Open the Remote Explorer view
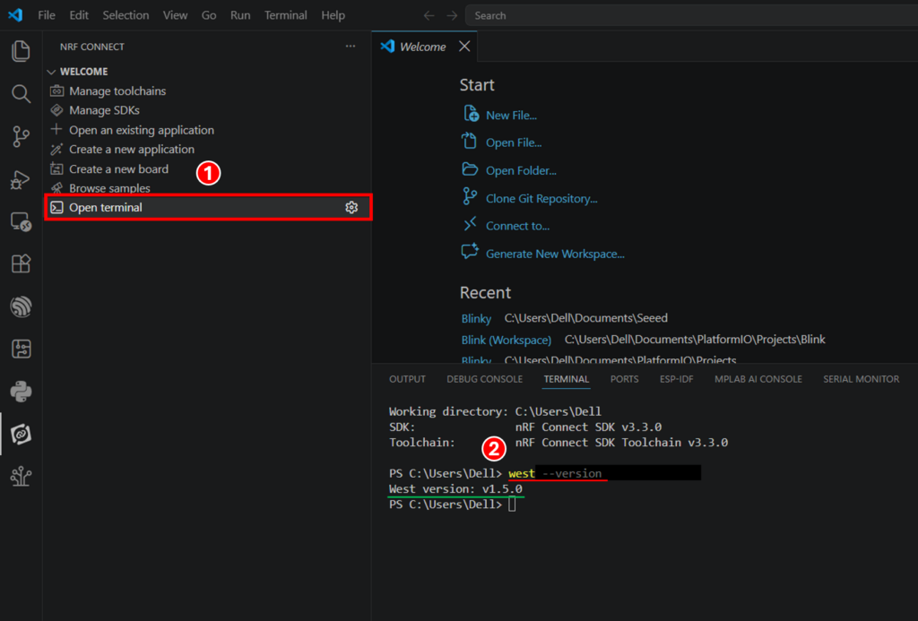The height and width of the screenshot is (621, 918). tap(22, 222)
